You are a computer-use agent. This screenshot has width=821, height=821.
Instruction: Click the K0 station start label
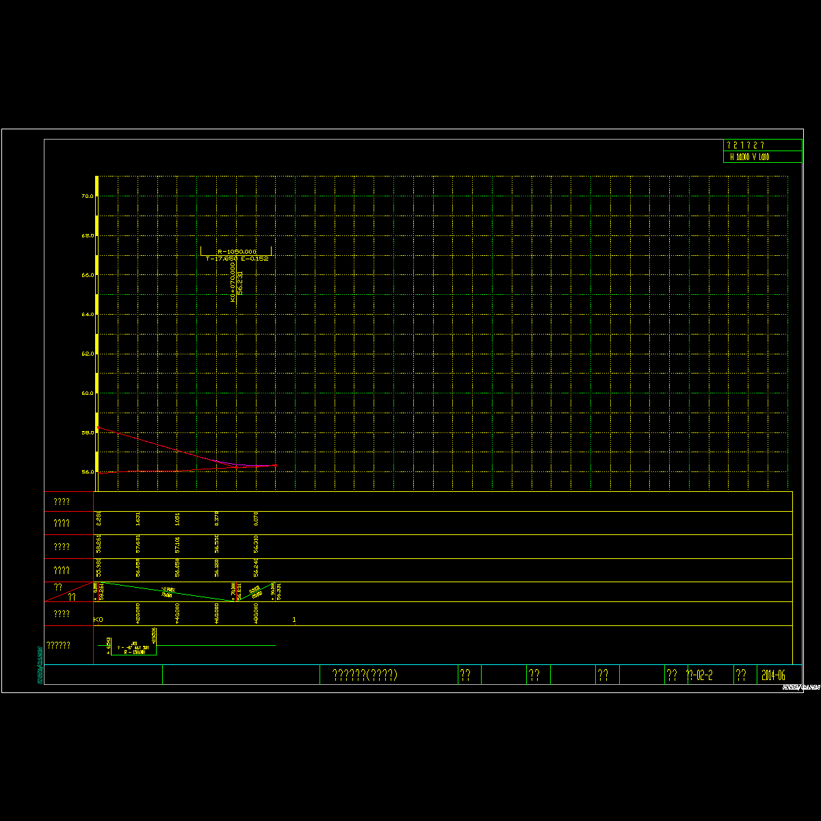[99, 620]
